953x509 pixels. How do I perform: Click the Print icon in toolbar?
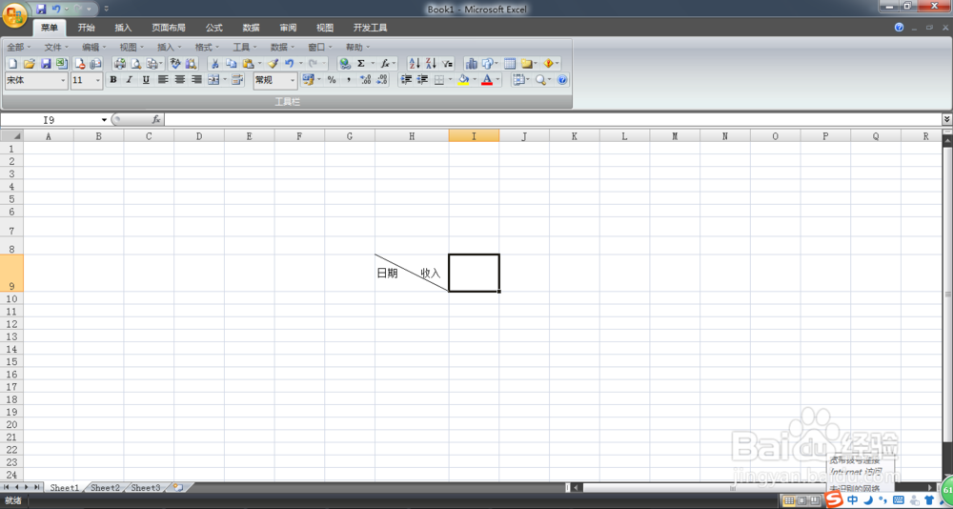click(120, 63)
